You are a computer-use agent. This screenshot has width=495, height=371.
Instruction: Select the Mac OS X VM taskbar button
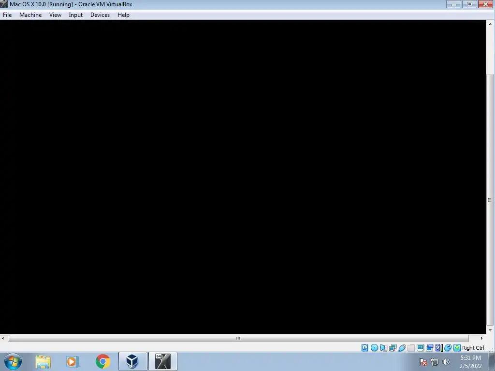[162, 361]
